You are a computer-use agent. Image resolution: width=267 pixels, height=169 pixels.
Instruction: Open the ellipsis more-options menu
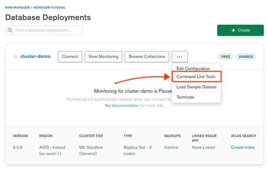click(179, 57)
